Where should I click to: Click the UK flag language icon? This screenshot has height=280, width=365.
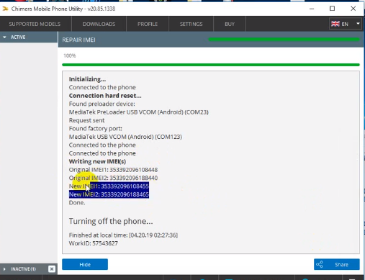point(335,24)
